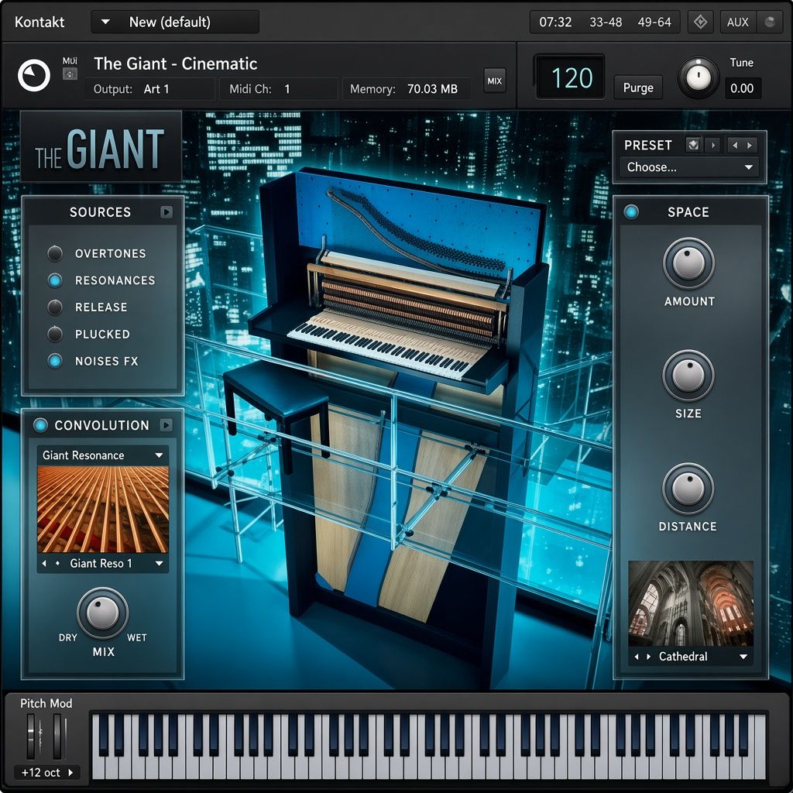This screenshot has width=793, height=793.
Task: Click the small icon below MUi
Action: tap(70, 74)
